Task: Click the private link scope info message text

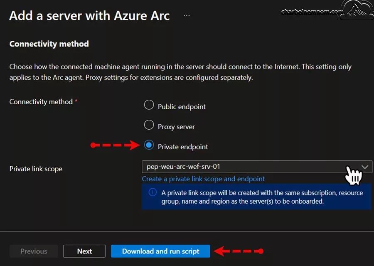Action: (262, 197)
